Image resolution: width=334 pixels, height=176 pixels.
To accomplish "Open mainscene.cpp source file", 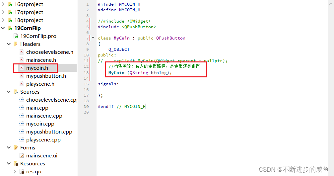I will [44, 116].
